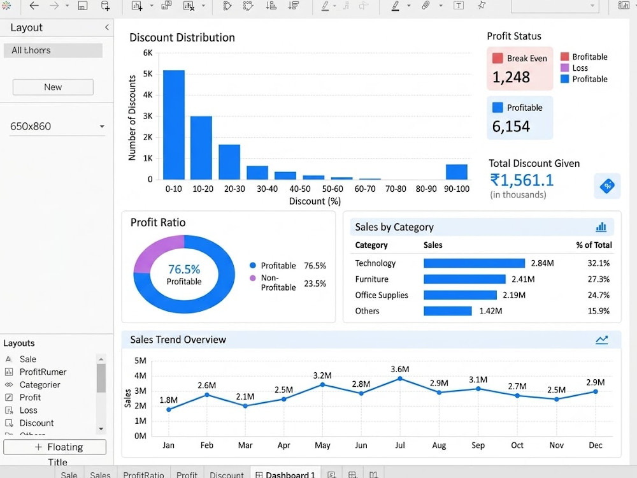The image size is (637, 478).
Task: Click the New button
Action: pos(53,87)
